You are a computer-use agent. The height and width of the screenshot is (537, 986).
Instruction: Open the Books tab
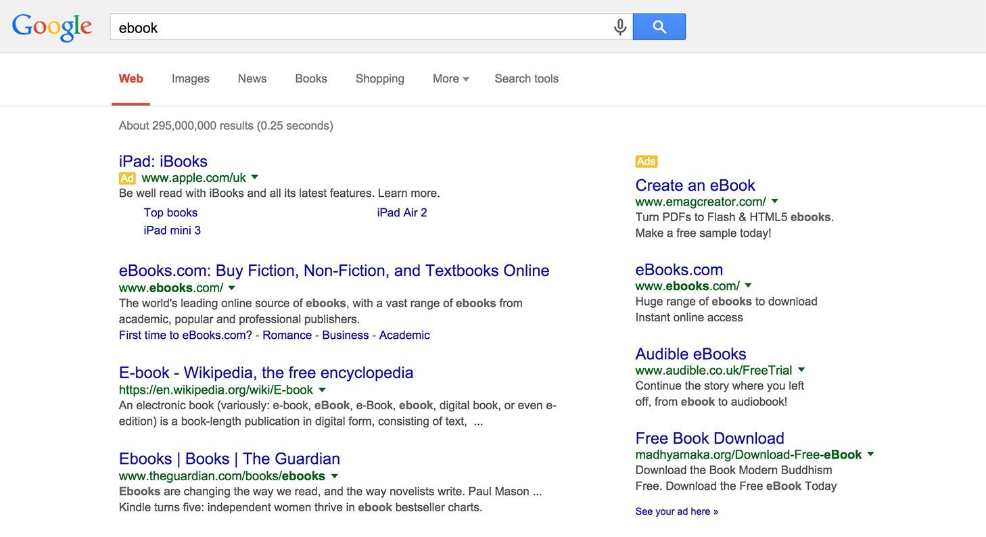click(311, 78)
